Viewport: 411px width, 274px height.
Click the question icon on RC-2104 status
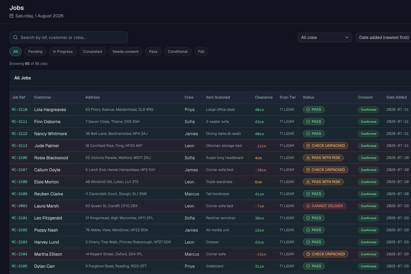point(308,254)
